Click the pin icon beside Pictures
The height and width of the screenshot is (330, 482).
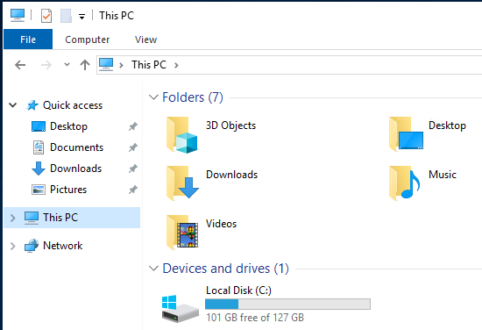point(133,190)
